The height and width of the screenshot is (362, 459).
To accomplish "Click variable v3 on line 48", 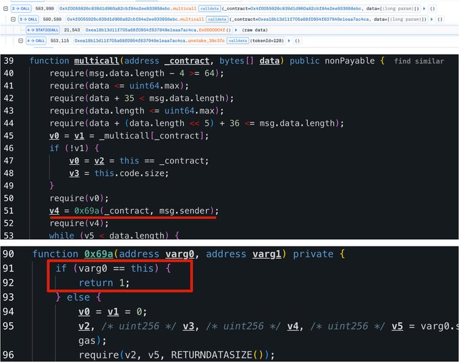I will [x=74, y=174].
